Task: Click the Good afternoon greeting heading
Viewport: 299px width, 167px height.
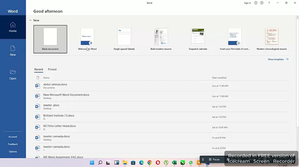Action: [48, 11]
